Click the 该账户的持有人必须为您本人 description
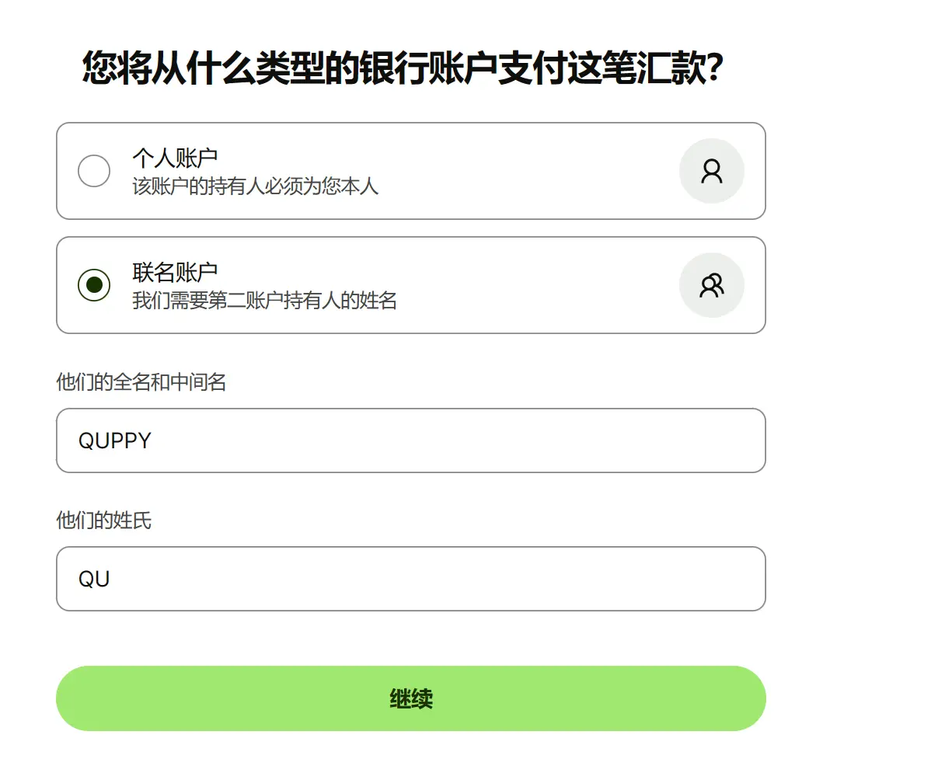 tap(255, 186)
